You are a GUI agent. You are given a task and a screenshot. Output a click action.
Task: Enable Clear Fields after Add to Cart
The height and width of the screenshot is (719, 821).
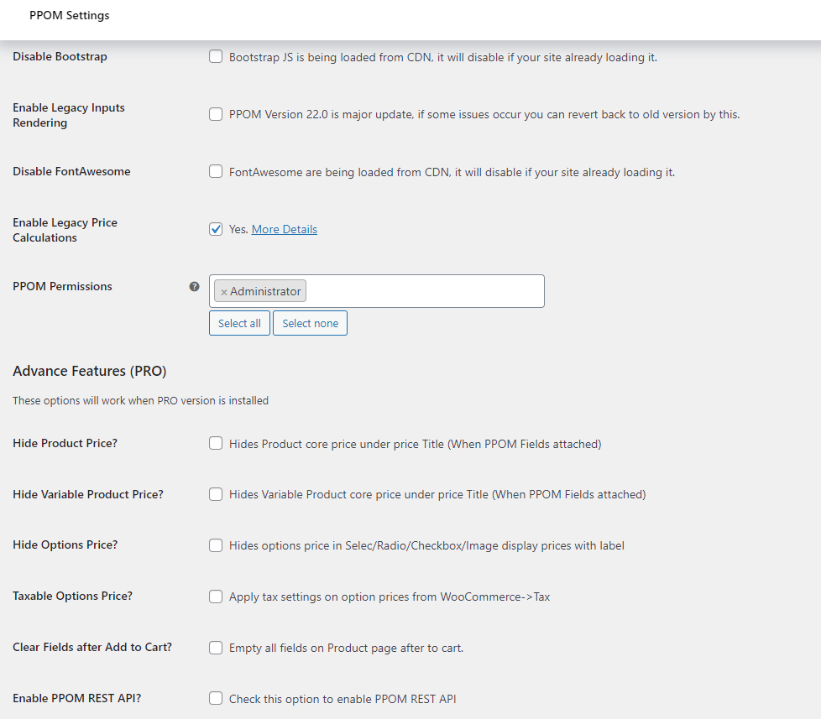point(216,648)
